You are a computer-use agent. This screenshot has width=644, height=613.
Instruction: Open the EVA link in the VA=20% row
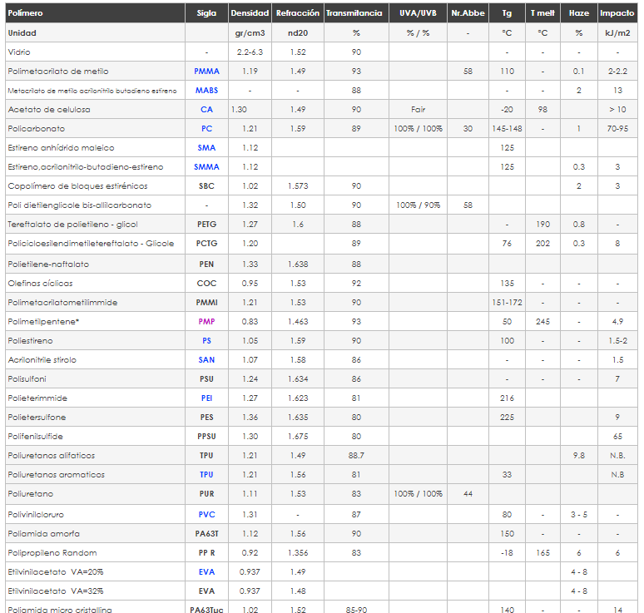pyautogui.click(x=206, y=572)
